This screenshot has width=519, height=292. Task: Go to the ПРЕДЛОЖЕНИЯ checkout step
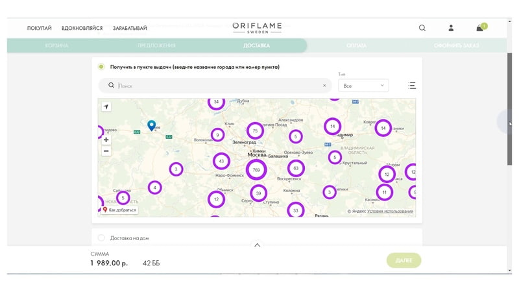click(156, 45)
